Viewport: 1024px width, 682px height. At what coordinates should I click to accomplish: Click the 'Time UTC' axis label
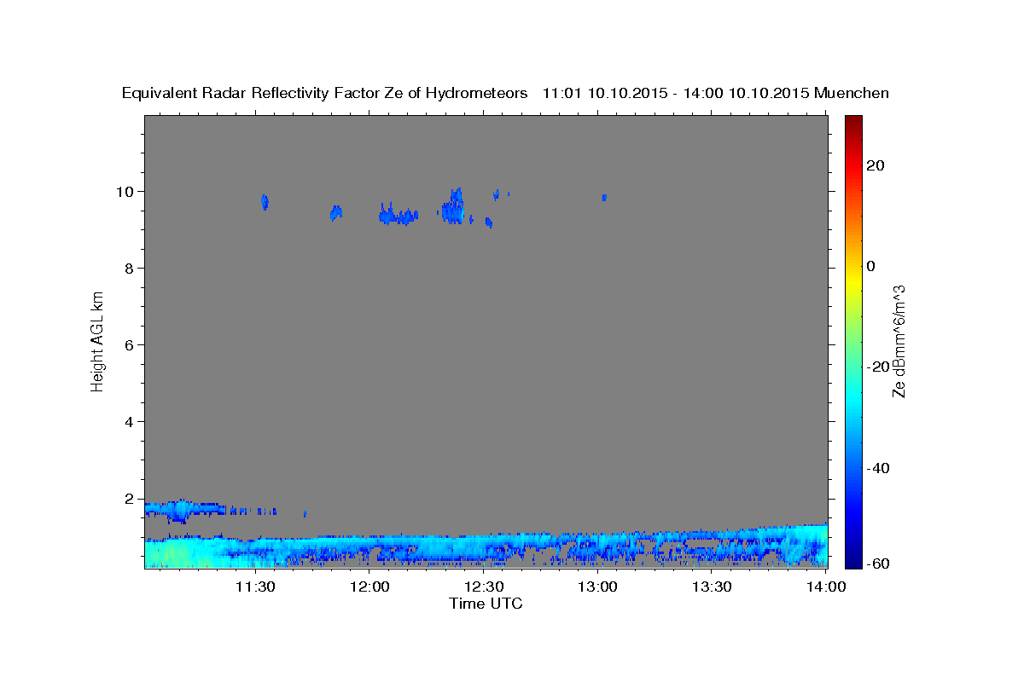[x=486, y=604]
